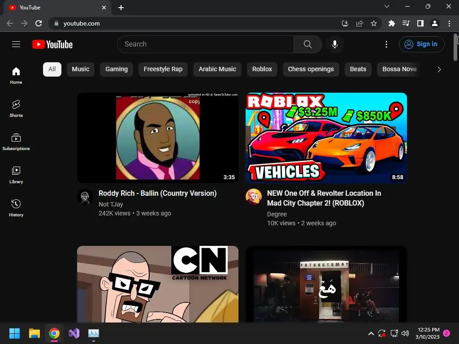The width and height of the screenshot is (459, 344).
Task: Open Roddy Rich Ballin thumbnail
Action: tap(158, 138)
